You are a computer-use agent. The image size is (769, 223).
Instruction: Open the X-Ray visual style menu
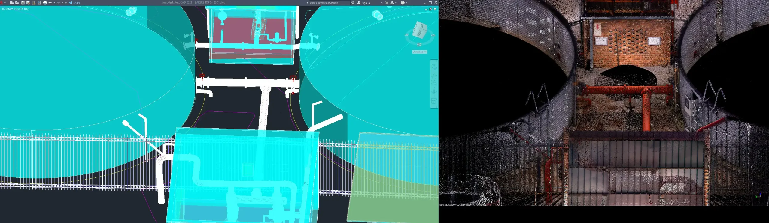(25, 9)
